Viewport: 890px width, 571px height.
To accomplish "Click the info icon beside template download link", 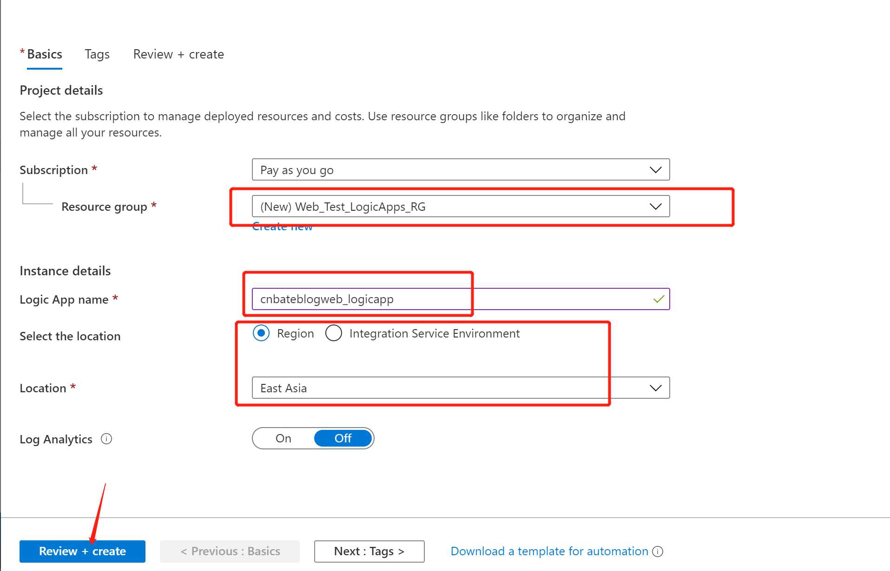I will click(x=658, y=552).
